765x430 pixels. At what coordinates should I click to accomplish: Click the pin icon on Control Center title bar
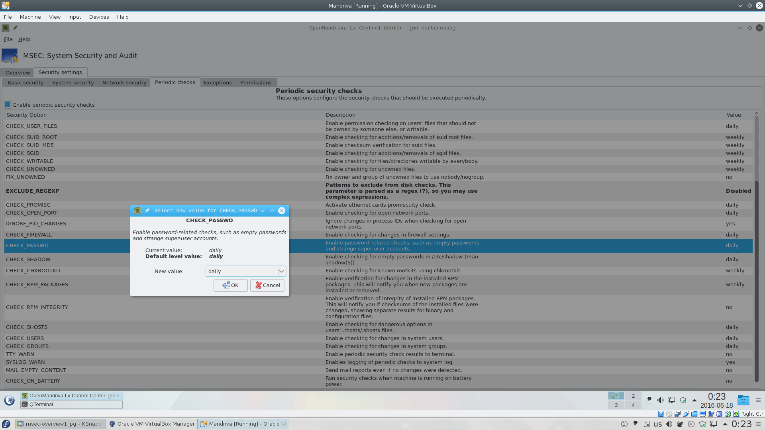[15, 28]
